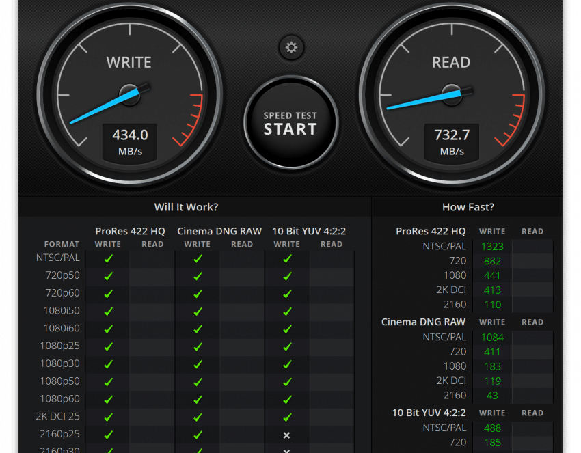The image size is (581, 453).
Task: Select the 'Will It Work?' panel heading
Action: point(186,207)
